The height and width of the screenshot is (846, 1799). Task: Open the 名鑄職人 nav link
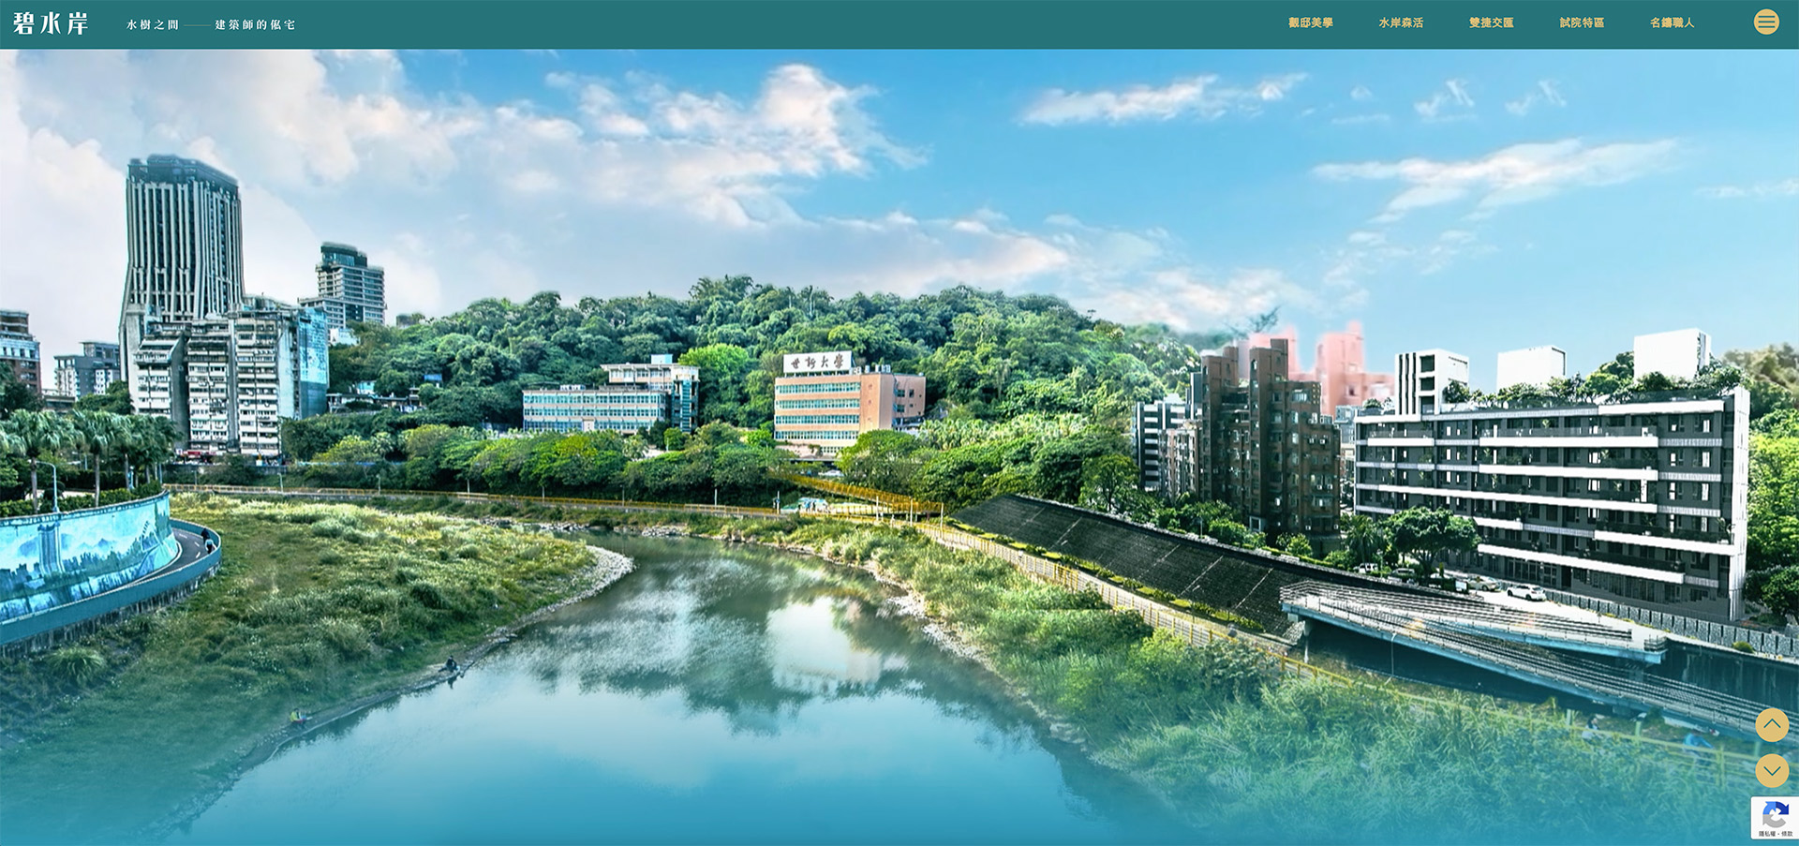[x=1672, y=22]
